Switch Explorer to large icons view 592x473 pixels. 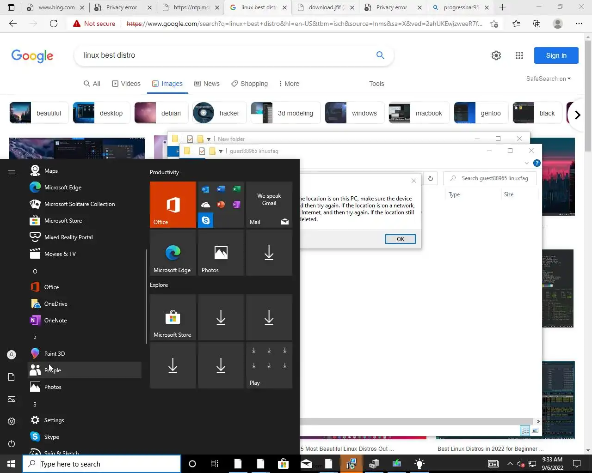[x=535, y=431]
